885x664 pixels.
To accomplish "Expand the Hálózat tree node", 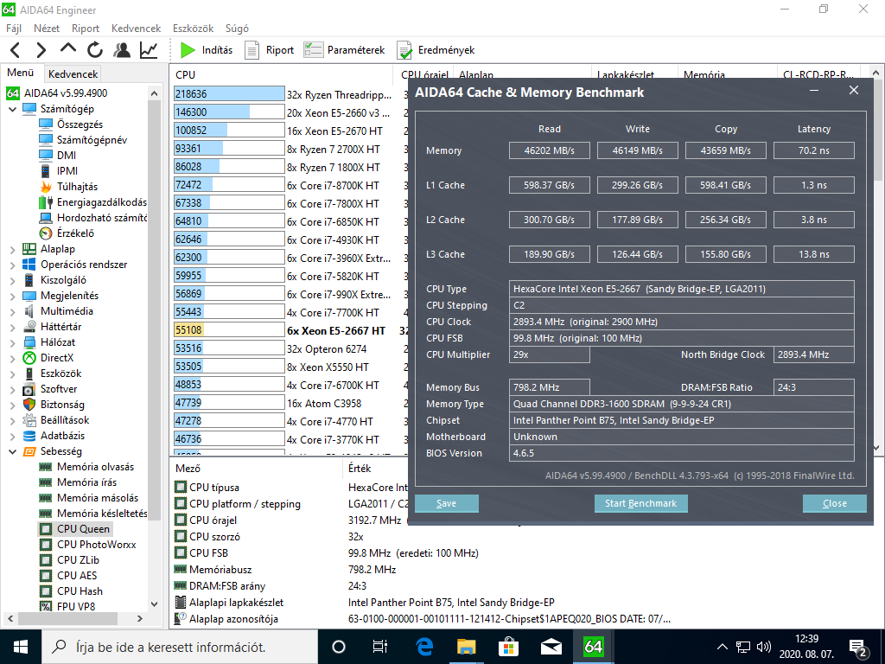I will tap(12, 342).
